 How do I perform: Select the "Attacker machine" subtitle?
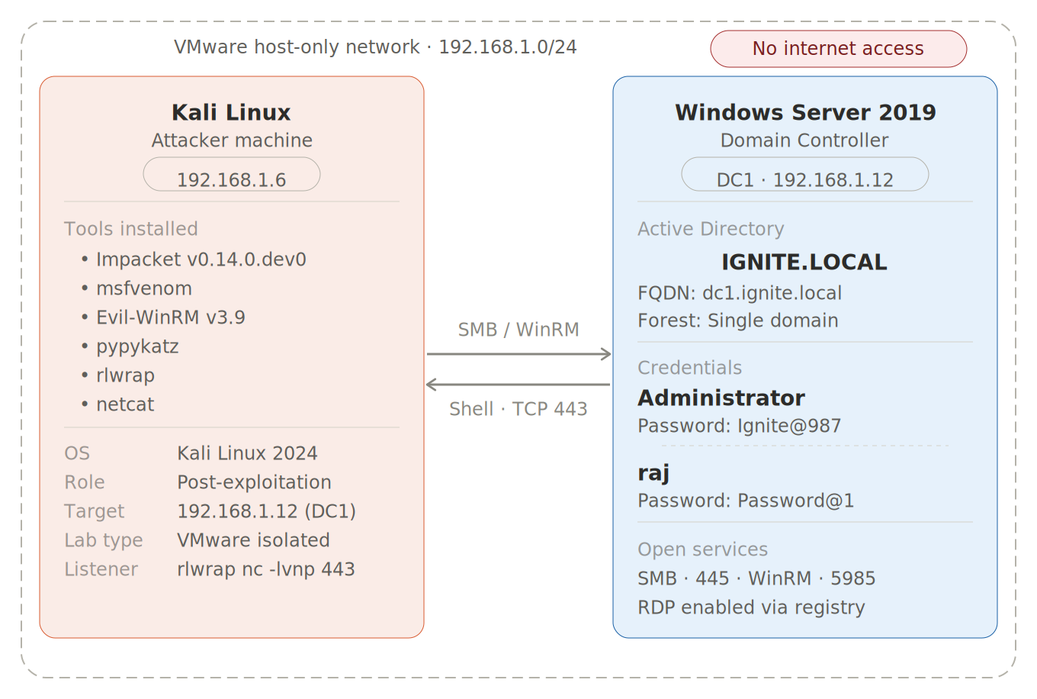232,140
